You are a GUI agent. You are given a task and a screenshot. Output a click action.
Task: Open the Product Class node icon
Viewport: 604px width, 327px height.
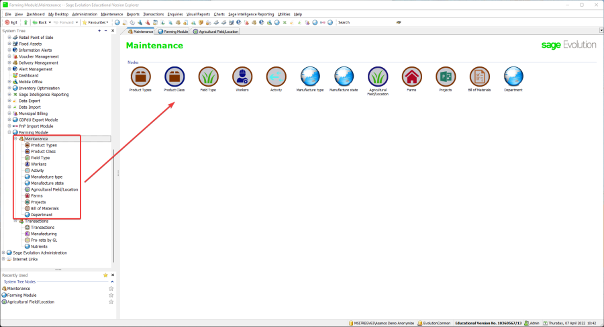(174, 77)
